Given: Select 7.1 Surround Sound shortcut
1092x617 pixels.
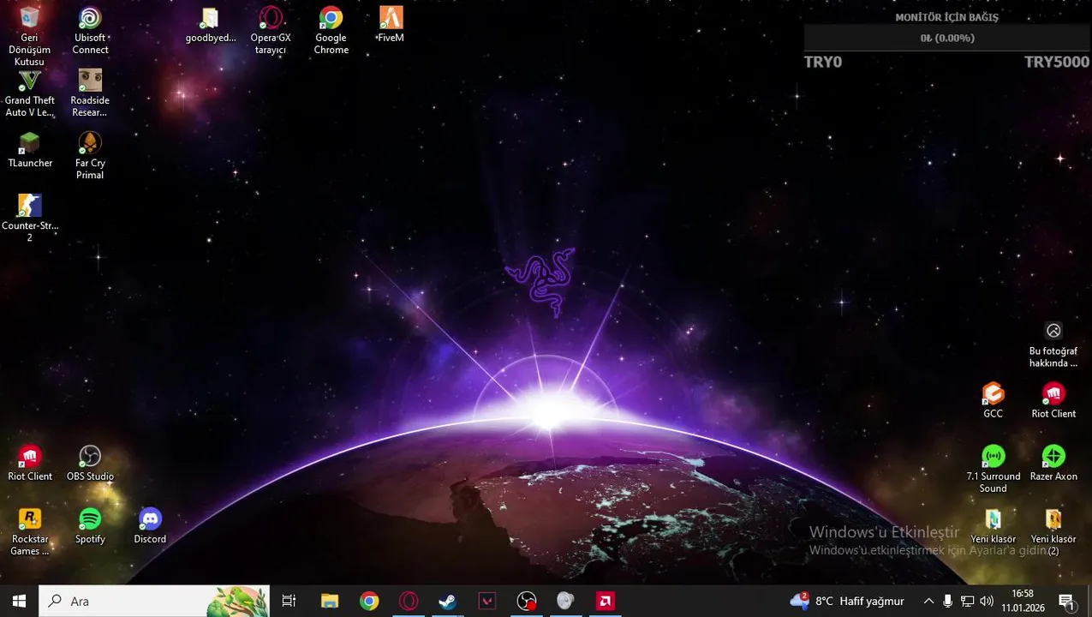Looking at the screenshot, I should pyautogui.click(x=994, y=470).
